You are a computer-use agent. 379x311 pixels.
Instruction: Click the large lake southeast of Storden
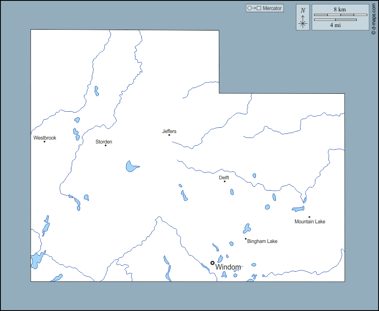[131, 166]
